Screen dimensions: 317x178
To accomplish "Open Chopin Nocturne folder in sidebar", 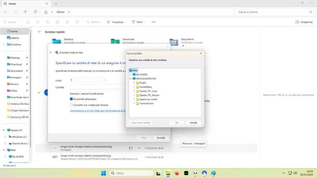I will (x=18, y=110).
